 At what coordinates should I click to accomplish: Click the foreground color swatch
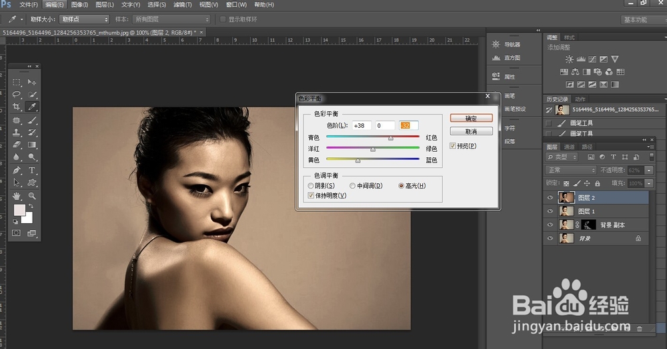coord(19,210)
